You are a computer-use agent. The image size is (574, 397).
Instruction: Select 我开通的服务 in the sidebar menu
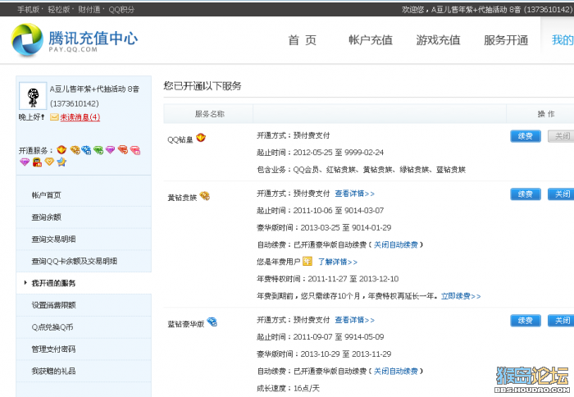pyautogui.click(x=54, y=283)
